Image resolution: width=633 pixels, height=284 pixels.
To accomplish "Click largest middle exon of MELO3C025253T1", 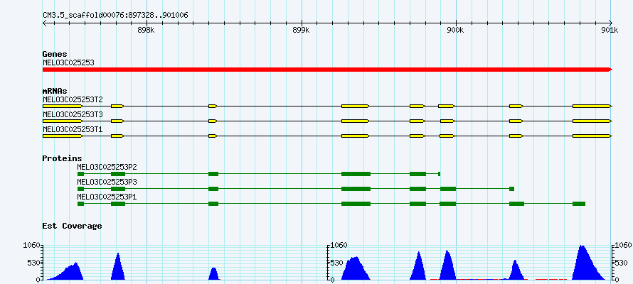I will 355,136.
